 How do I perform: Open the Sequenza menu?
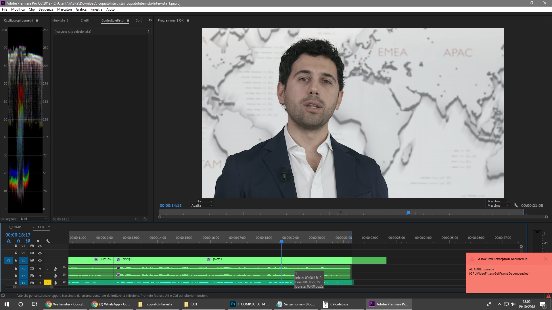(x=46, y=9)
